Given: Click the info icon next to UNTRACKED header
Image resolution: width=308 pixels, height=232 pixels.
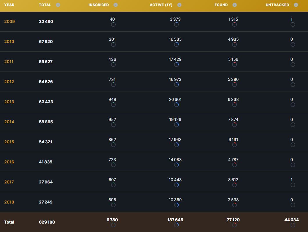Looking at the screenshot, I should point(296,5).
